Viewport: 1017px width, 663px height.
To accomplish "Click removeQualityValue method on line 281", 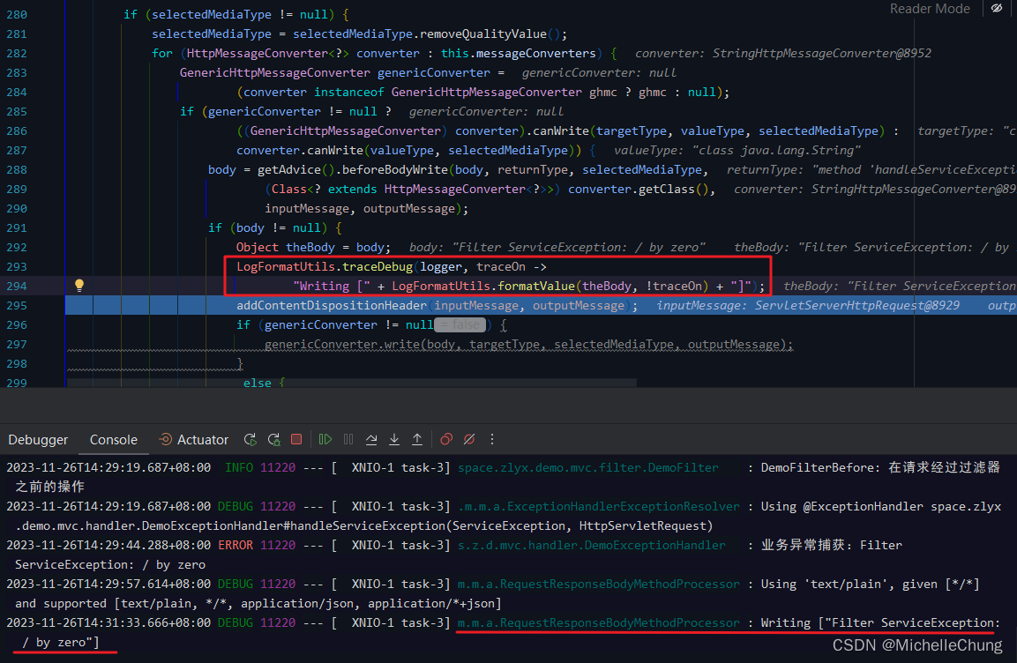I will [x=483, y=34].
